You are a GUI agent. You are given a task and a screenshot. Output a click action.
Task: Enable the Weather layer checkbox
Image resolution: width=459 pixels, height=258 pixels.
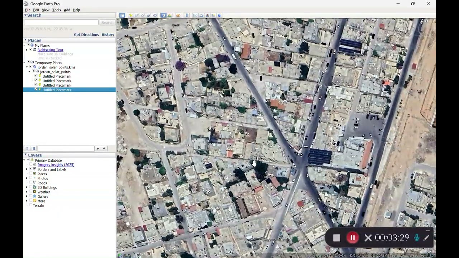[x=31, y=192]
